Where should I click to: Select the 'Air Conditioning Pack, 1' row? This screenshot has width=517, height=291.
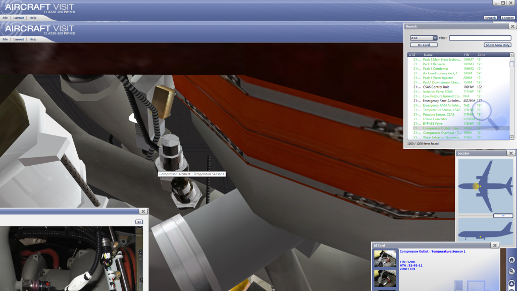coord(458,73)
